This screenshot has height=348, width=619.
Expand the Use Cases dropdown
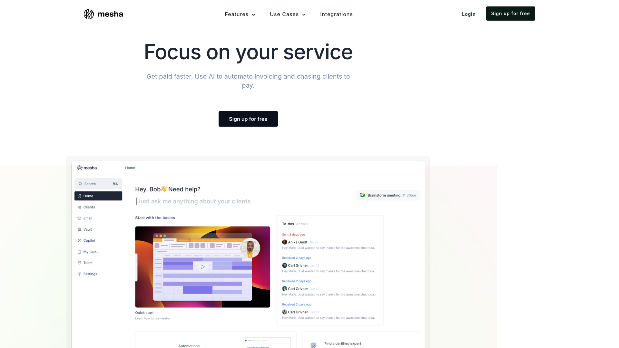click(287, 14)
